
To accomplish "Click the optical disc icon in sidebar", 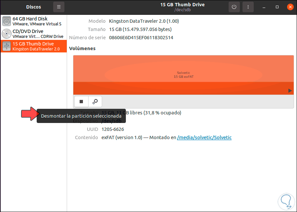I will point(7,34).
